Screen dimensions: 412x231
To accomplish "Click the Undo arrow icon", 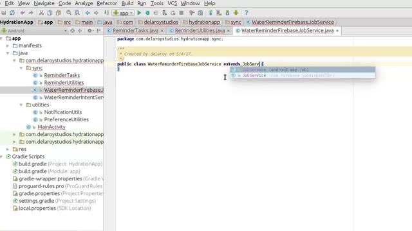I will click(23, 13).
